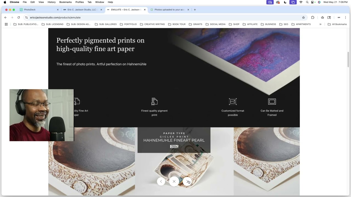Screen dimensions: 351x197
Task: Go back to the previous page
Action: 5,18
